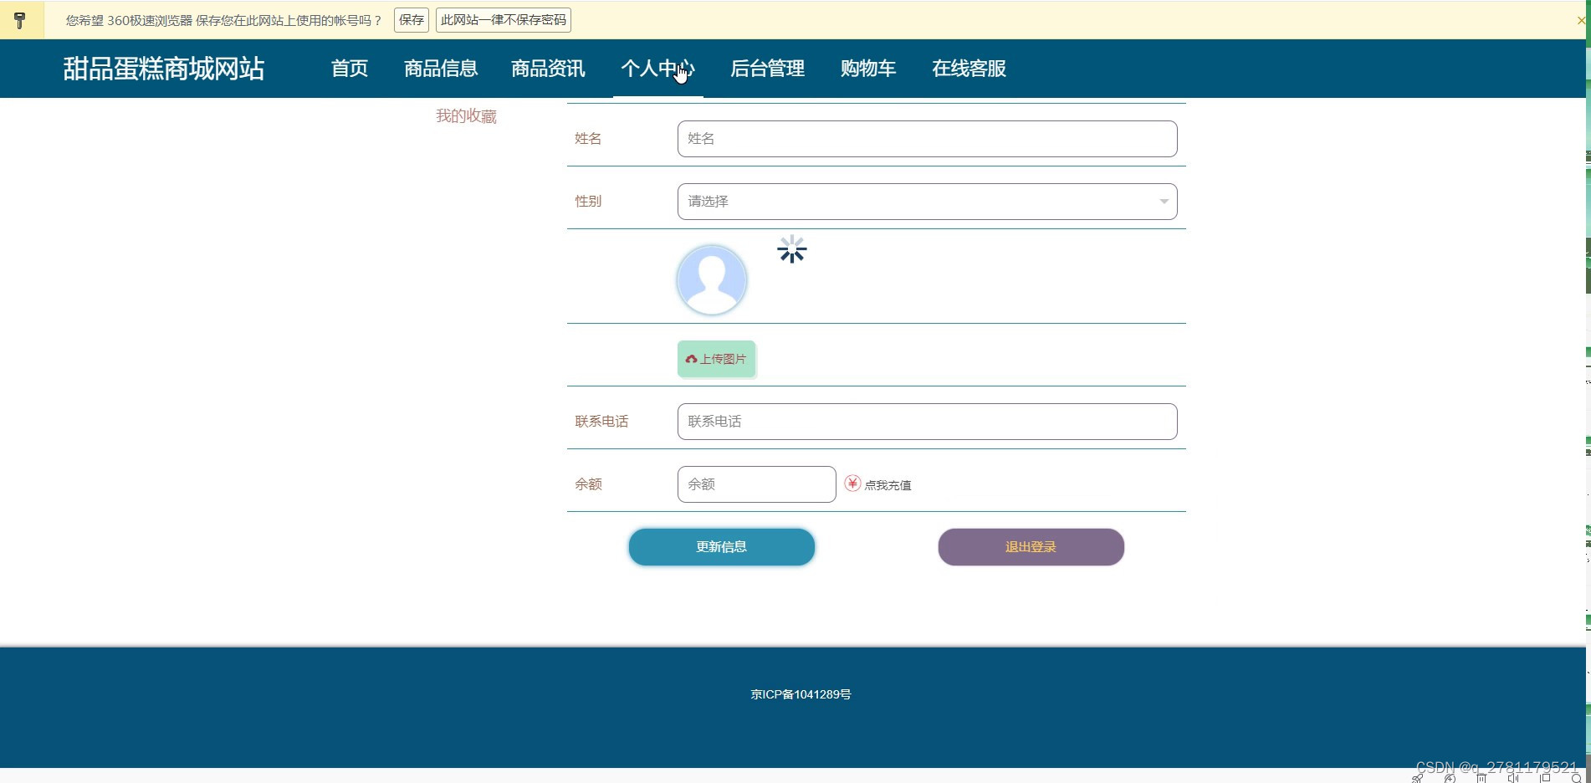Open 后台管理 navigation item

coord(767,69)
